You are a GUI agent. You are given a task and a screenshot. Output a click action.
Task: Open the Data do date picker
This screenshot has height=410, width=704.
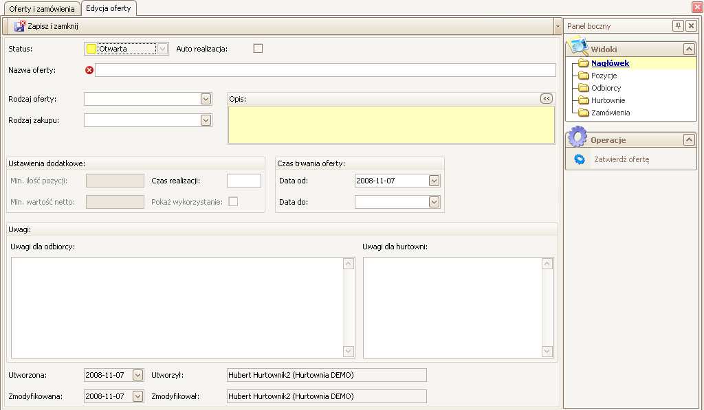tap(434, 202)
